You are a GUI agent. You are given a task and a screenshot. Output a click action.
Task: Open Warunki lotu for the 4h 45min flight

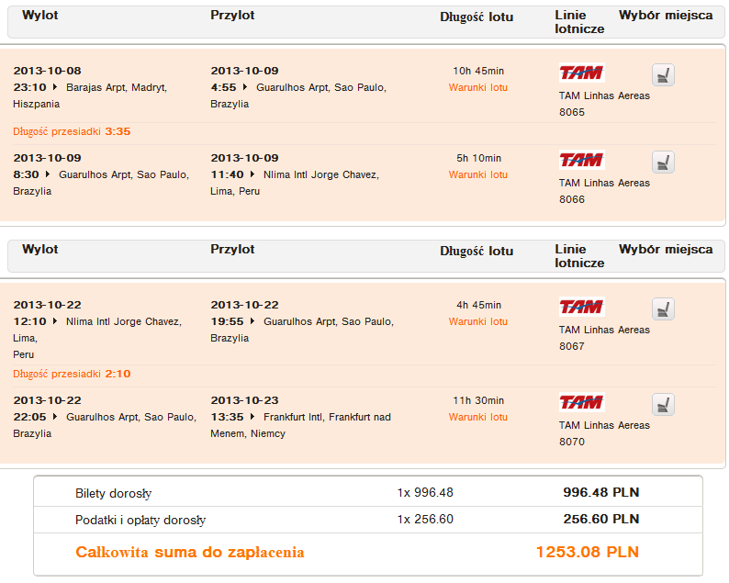477,322
